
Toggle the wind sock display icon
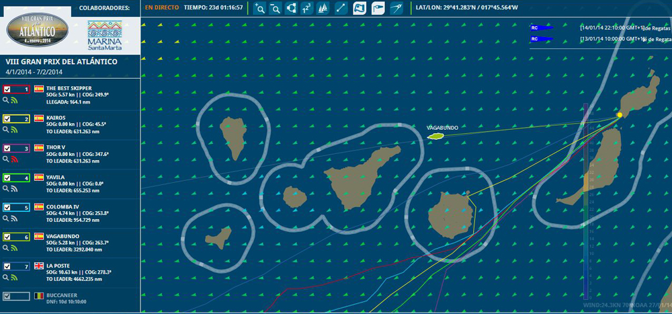tap(378, 8)
